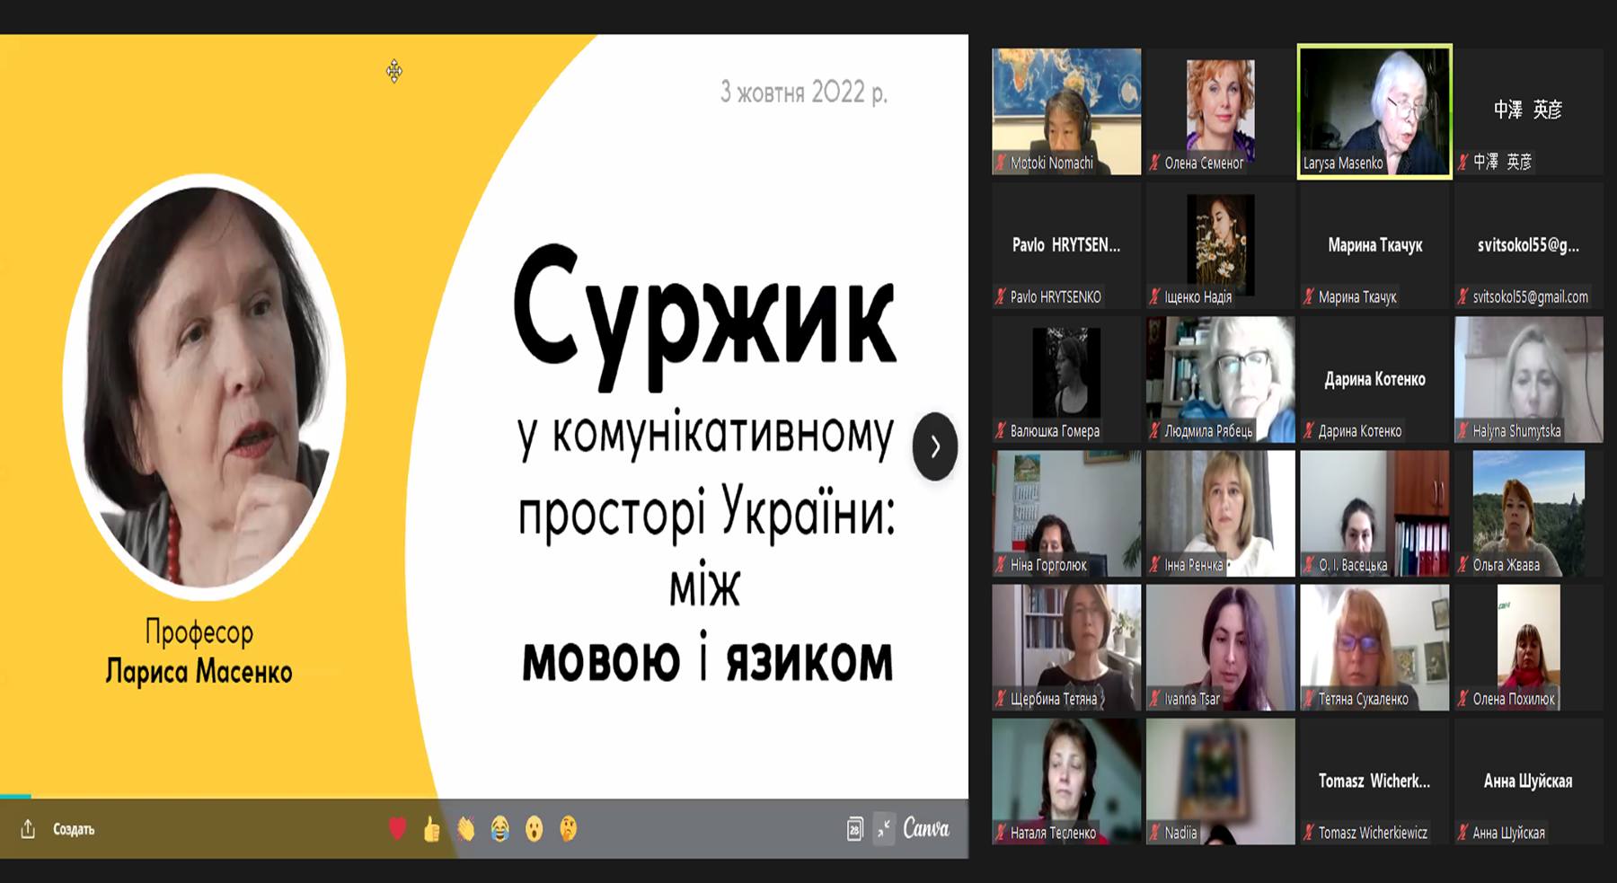The width and height of the screenshot is (1617, 883).
Task: Select Halyna Shumytska's video tile
Action: [x=1528, y=379]
